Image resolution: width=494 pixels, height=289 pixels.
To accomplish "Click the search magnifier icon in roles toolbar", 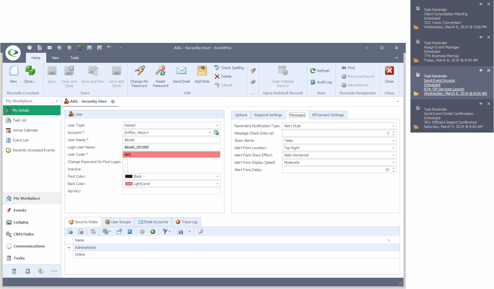I will [200, 232].
